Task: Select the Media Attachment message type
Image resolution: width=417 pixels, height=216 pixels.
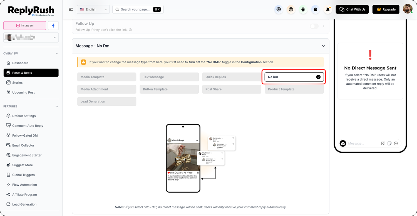Action: [107, 89]
